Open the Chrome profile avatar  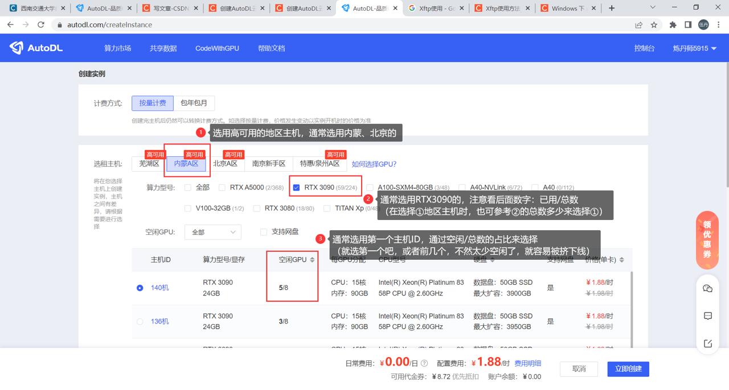[x=703, y=24]
